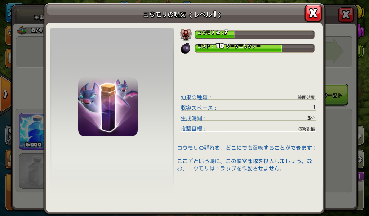Click the 範囲効果 value text
The height and width of the screenshot is (216, 369).
point(306,98)
